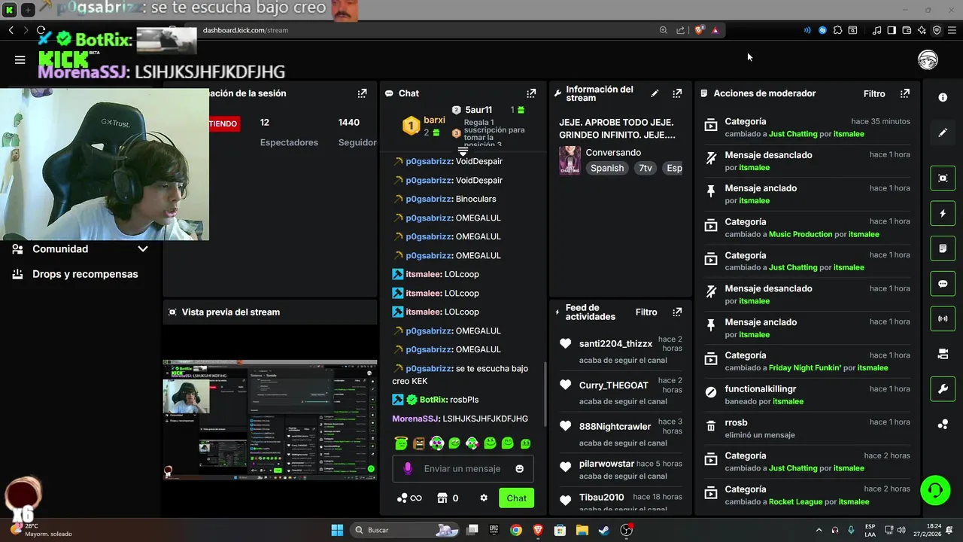Click the Buscar taskbar search box
963x542 pixels.
[406, 530]
